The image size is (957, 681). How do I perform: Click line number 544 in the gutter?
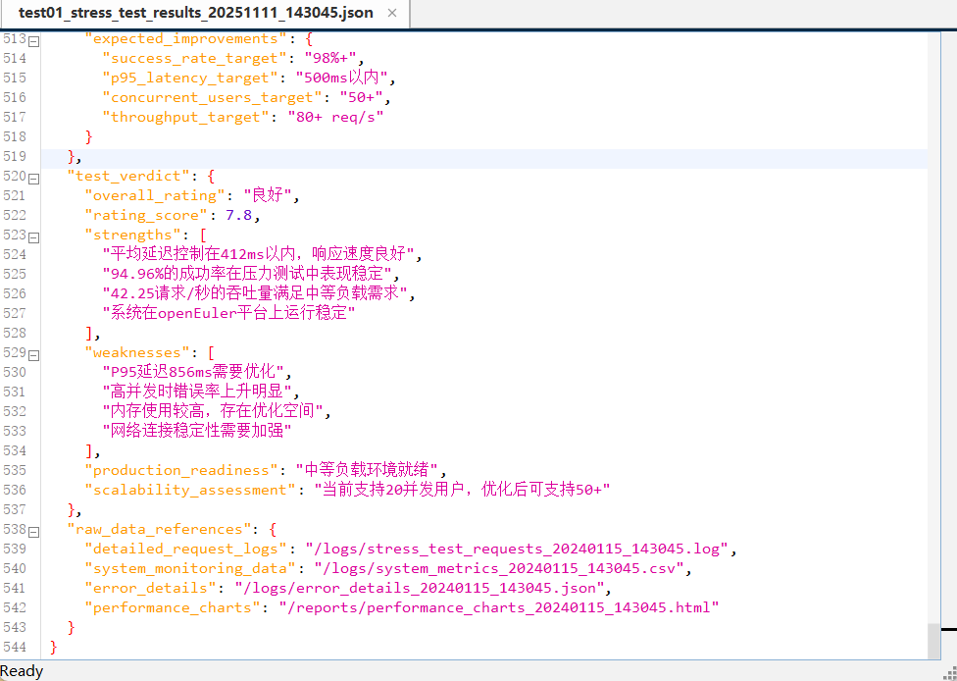coord(15,647)
